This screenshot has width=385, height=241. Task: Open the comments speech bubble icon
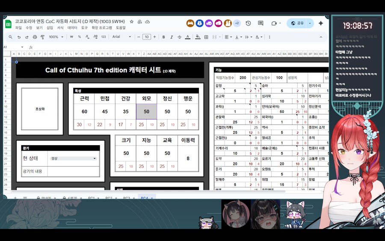(x=261, y=23)
